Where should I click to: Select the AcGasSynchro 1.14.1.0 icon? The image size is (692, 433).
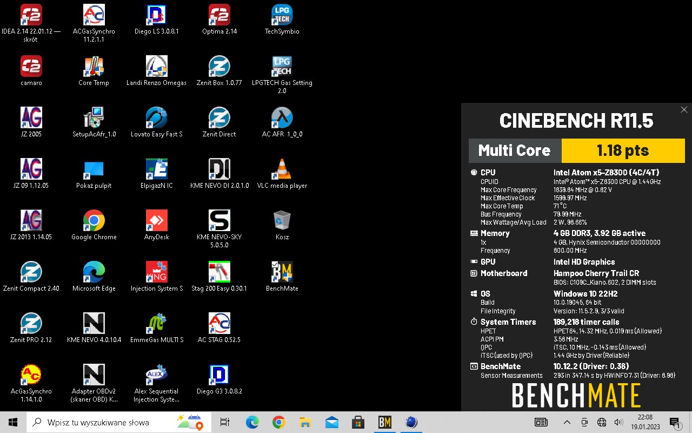tap(31, 375)
